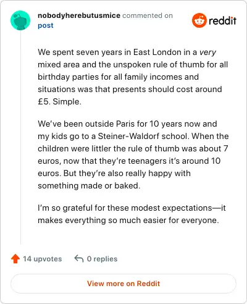Open the nobodyherebutusmice user profile
The height and width of the screenshot is (304, 247).
pos(79,15)
